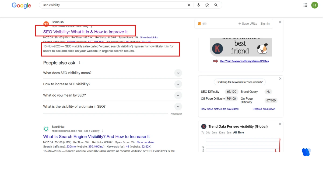Open the three-dot menu on the Semrush result
The height and width of the screenshot is (169, 323).
click(91, 27)
